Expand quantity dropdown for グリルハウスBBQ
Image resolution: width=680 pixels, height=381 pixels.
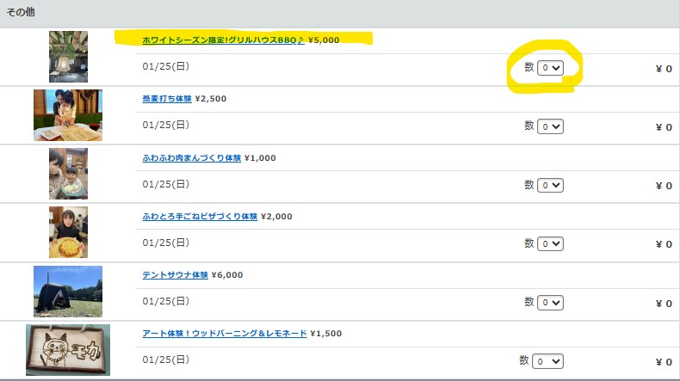[550, 68]
